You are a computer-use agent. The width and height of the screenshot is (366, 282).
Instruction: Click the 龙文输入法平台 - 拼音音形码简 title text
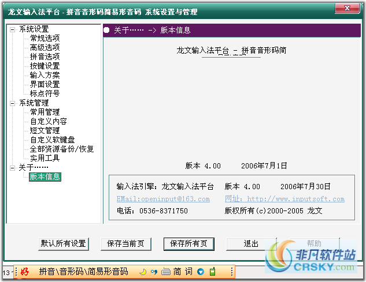tap(231, 50)
